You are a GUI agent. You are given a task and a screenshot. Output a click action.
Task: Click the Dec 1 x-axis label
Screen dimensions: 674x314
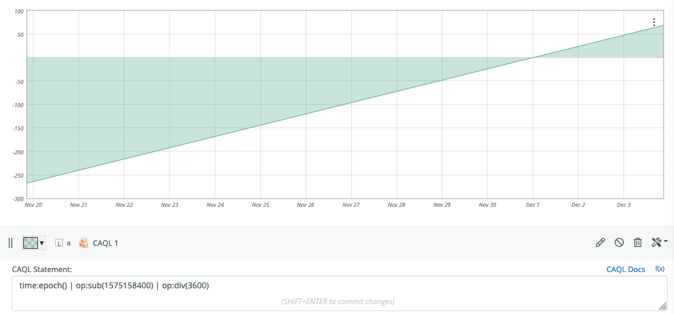[532, 205]
